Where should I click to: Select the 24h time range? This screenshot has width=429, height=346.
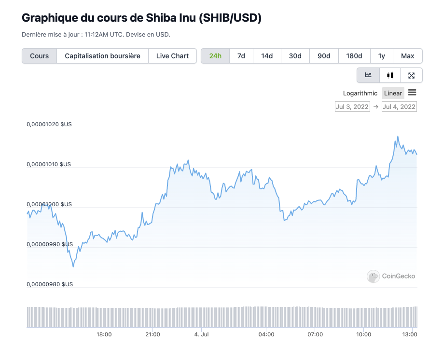[x=215, y=56]
